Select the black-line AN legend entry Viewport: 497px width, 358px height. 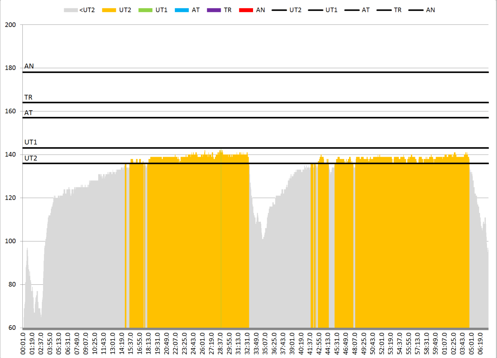click(x=415, y=10)
